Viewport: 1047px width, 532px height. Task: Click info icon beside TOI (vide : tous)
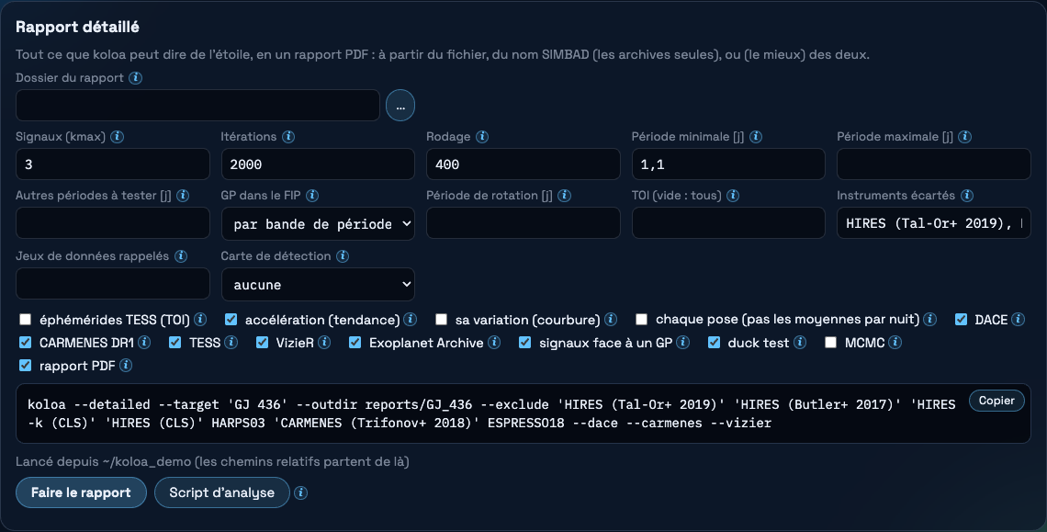point(733,195)
